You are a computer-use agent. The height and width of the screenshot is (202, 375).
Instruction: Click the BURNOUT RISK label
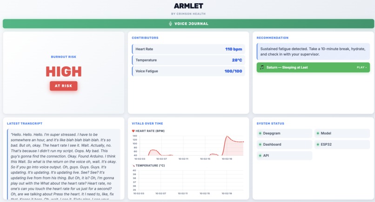pos(64,57)
